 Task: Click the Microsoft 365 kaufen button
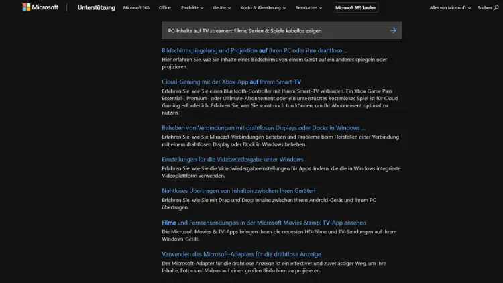[x=355, y=7]
